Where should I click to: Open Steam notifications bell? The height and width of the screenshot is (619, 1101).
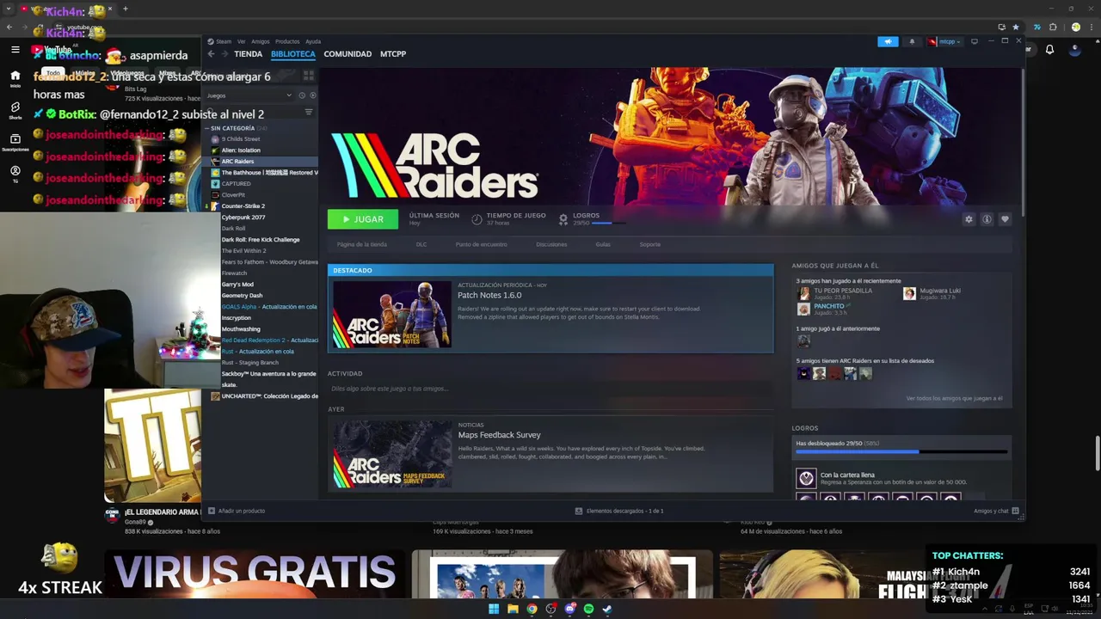(912, 41)
